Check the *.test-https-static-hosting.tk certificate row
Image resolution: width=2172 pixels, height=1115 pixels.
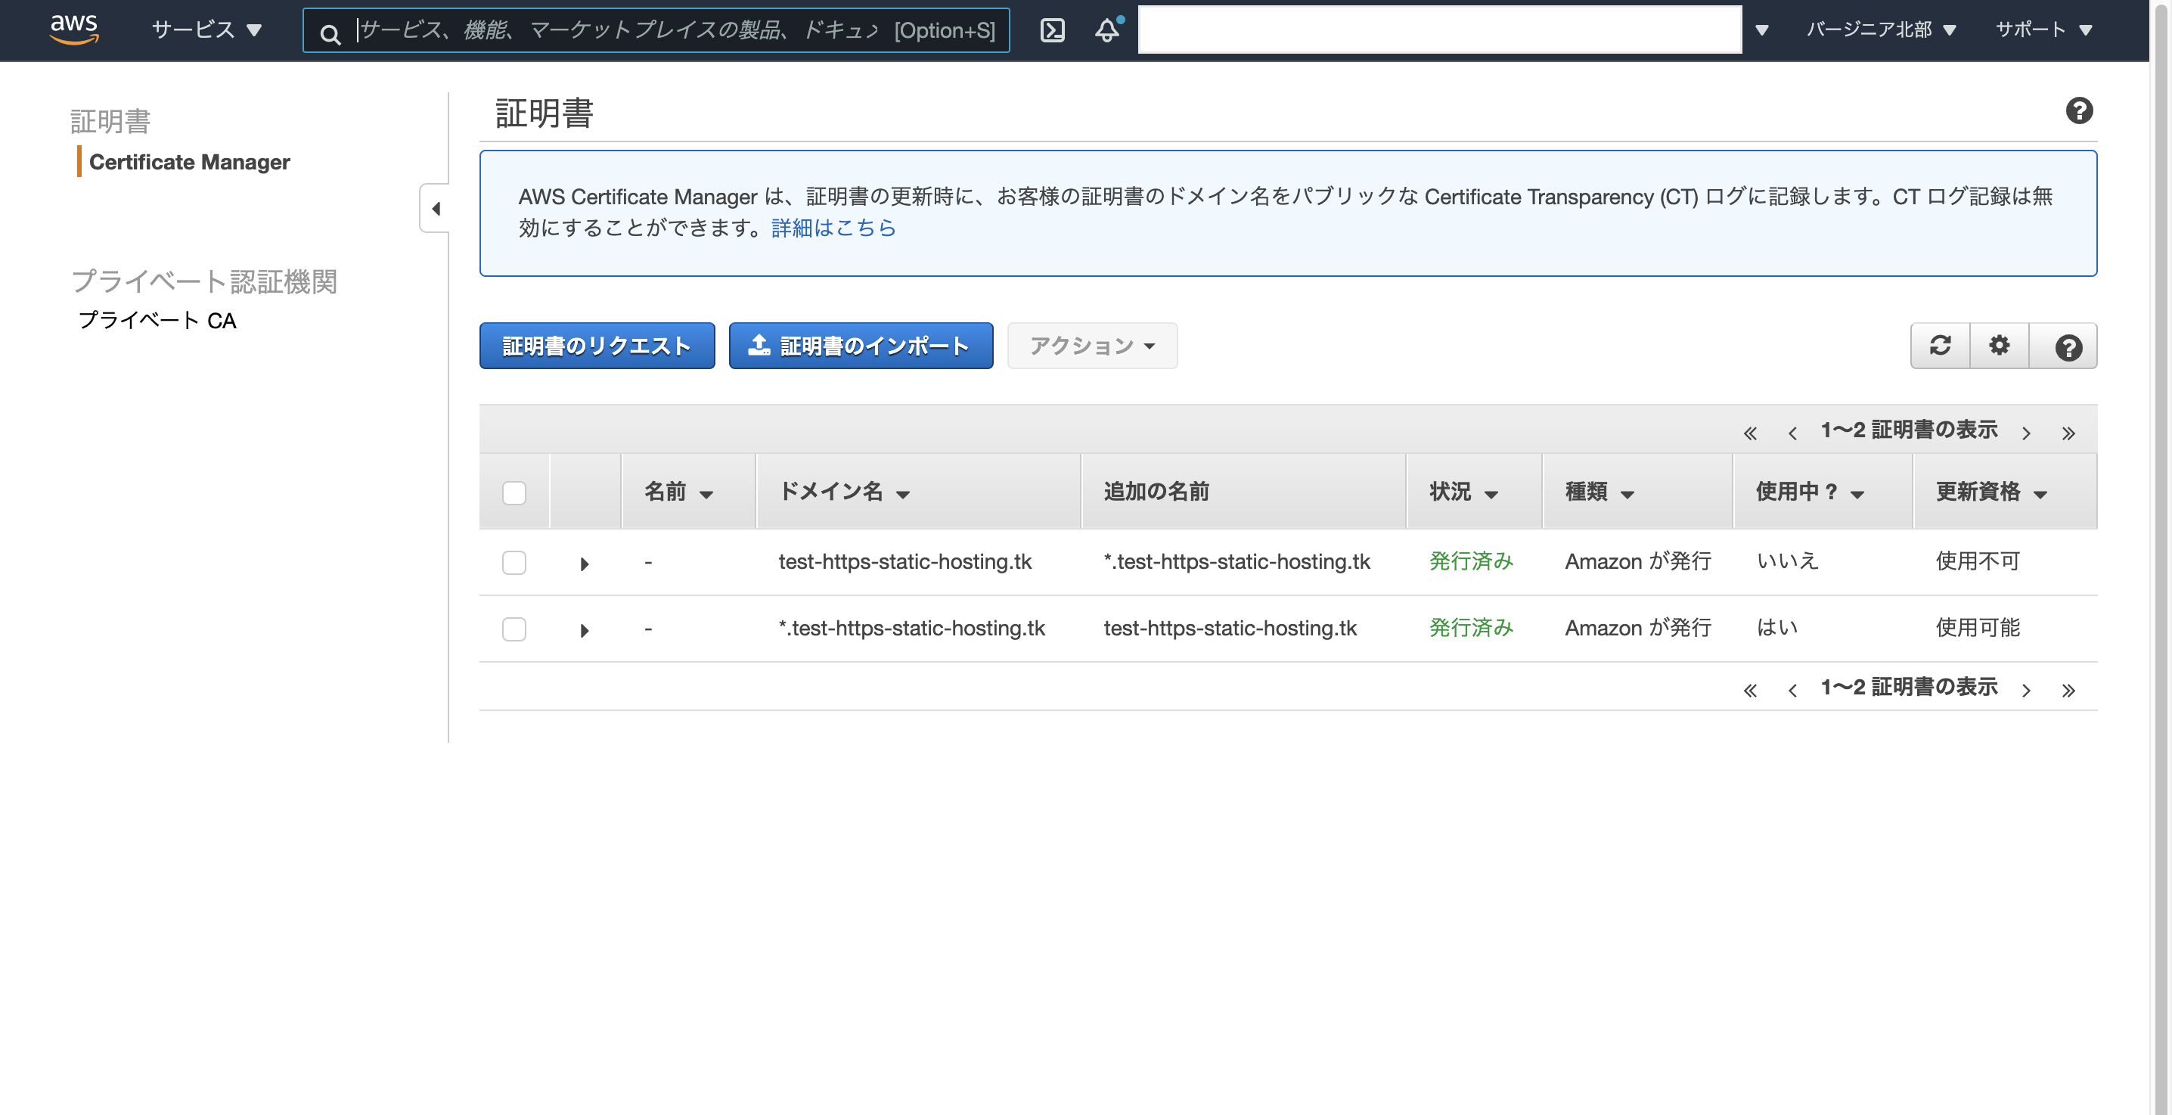point(514,629)
